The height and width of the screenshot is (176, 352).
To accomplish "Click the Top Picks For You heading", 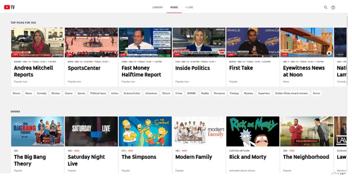I will tap(24, 23).
